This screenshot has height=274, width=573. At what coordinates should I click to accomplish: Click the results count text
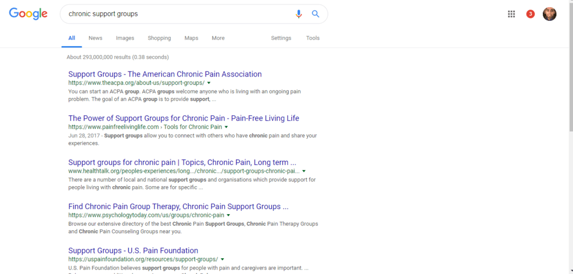[118, 57]
